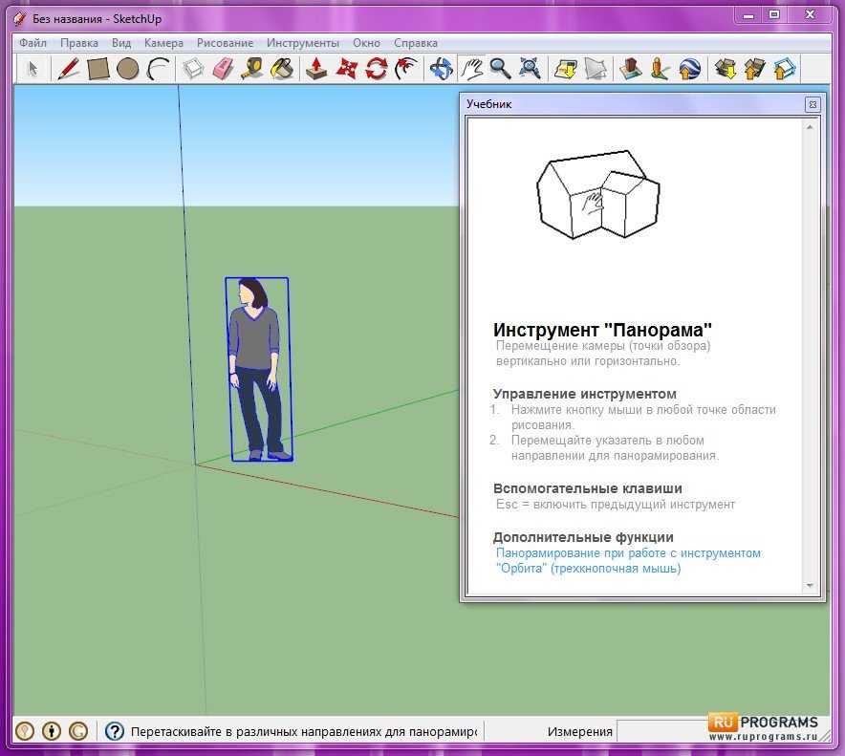845x756 pixels.
Task: Click the Измерения label
Action: tap(580, 732)
